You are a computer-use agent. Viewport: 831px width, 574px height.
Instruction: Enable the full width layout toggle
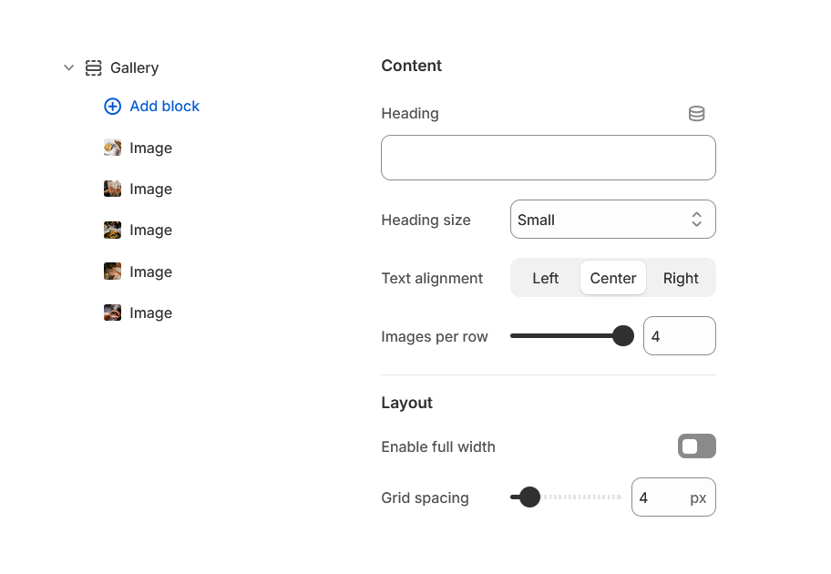[x=696, y=446]
